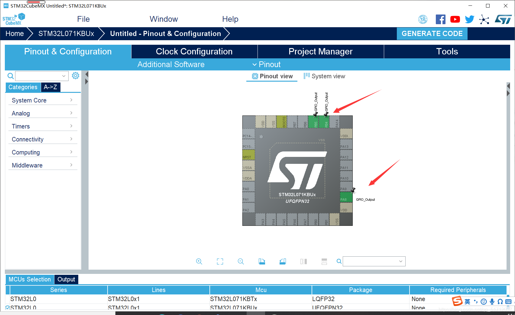Open the MCUs Selection tab
Screen dimensions: 515x315
[x=30, y=279]
